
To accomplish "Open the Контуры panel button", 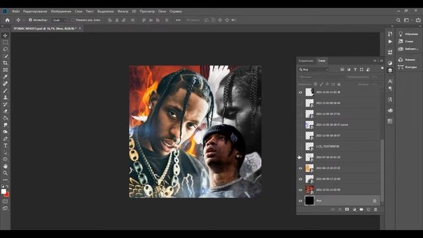I will click(x=408, y=67).
